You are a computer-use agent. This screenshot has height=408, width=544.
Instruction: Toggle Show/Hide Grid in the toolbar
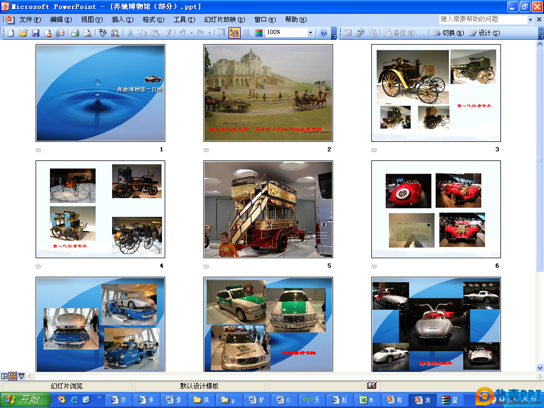[x=246, y=33]
